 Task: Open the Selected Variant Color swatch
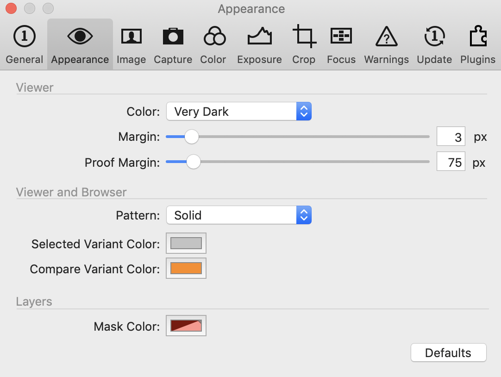(x=186, y=243)
